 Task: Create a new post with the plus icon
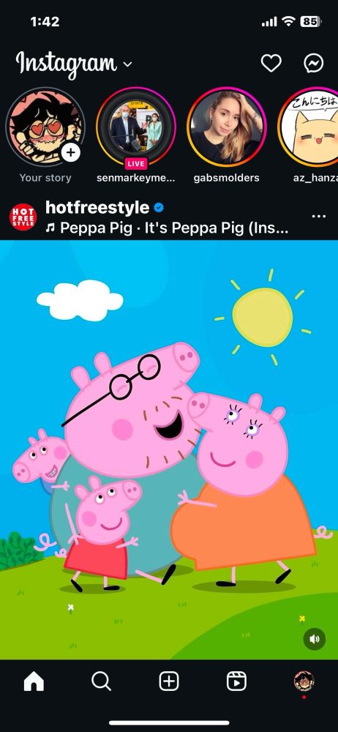[x=169, y=681]
